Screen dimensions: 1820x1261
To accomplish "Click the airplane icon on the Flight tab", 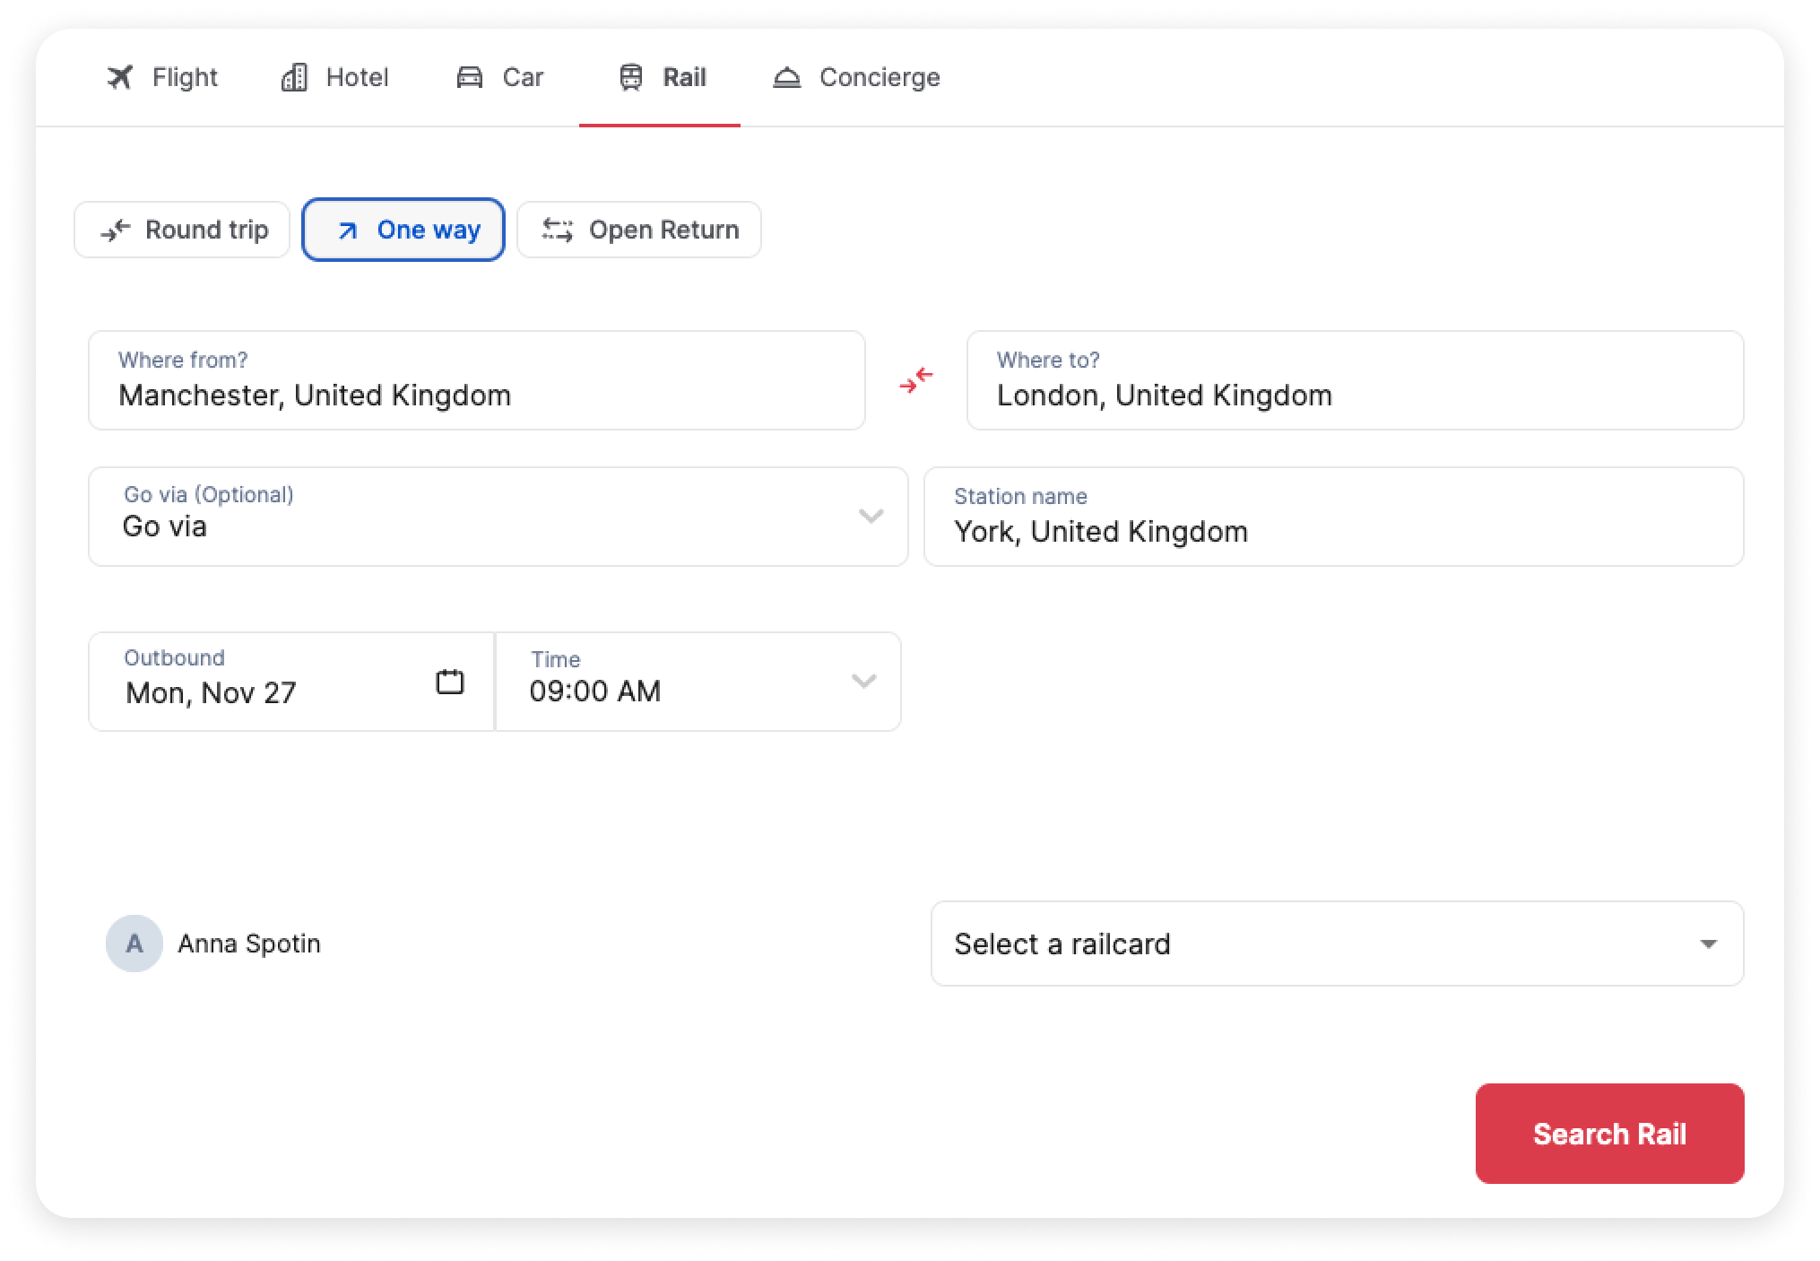I will click(119, 77).
